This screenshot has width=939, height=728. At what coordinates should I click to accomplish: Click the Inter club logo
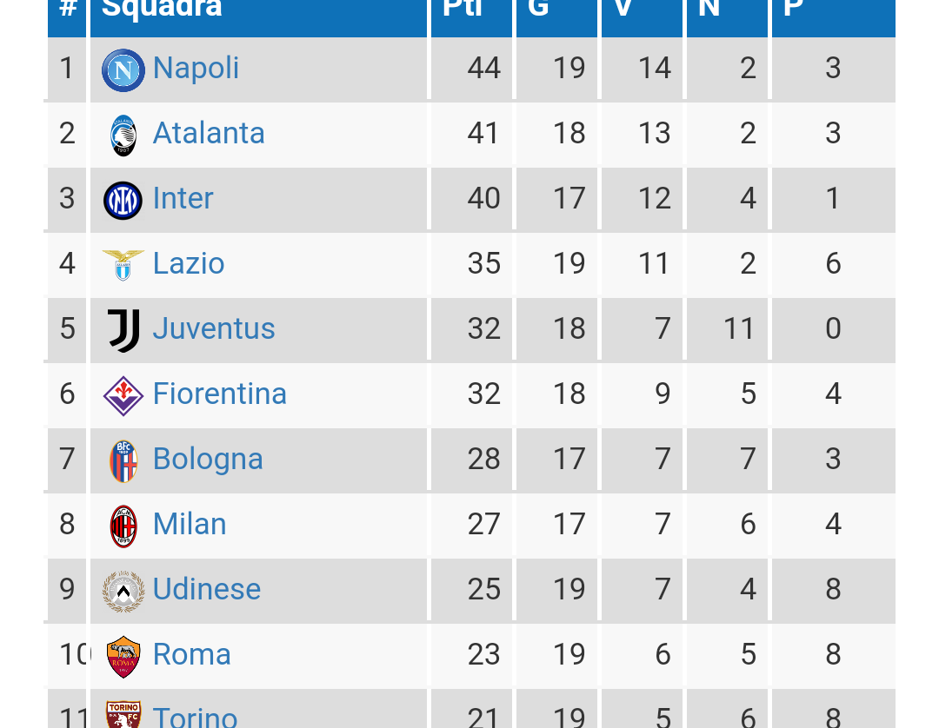(123, 200)
